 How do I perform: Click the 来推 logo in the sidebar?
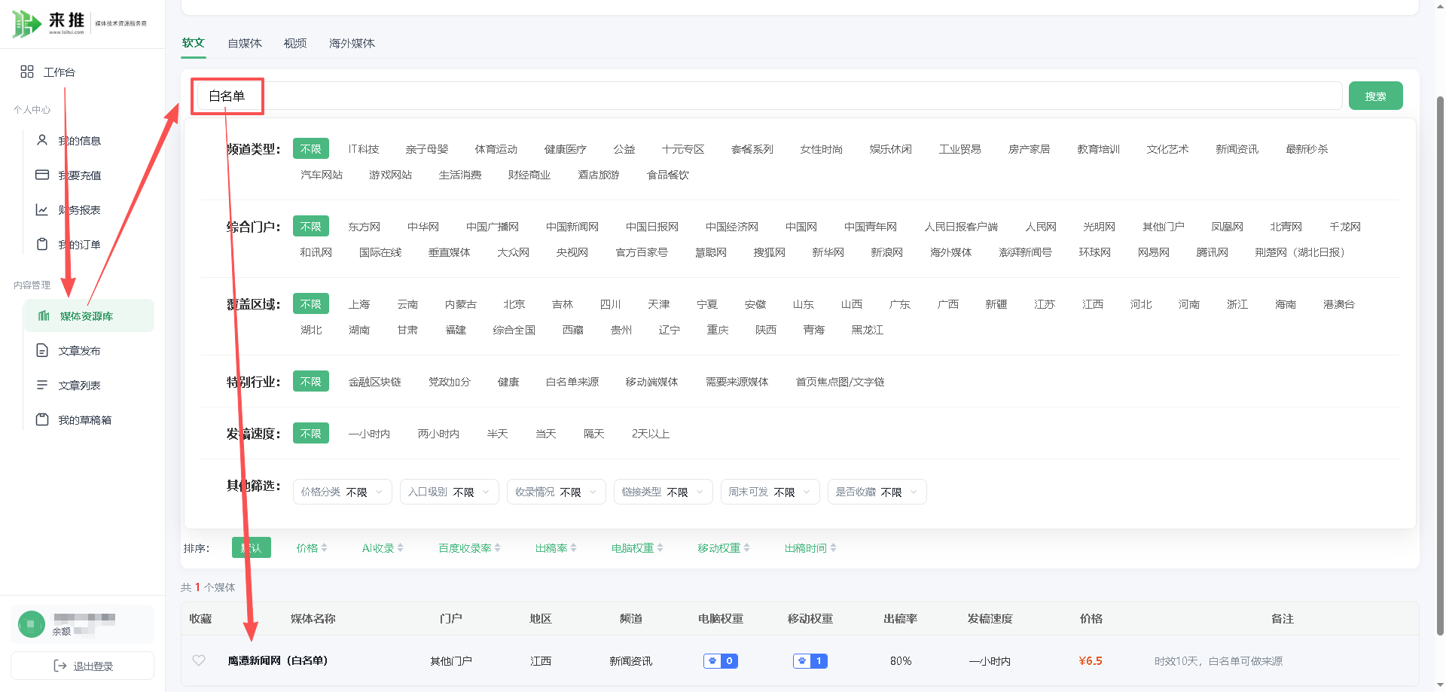pos(79,23)
